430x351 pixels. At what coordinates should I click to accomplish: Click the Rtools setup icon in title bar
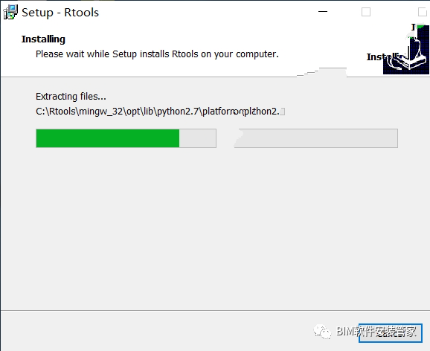tap(10, 13)
